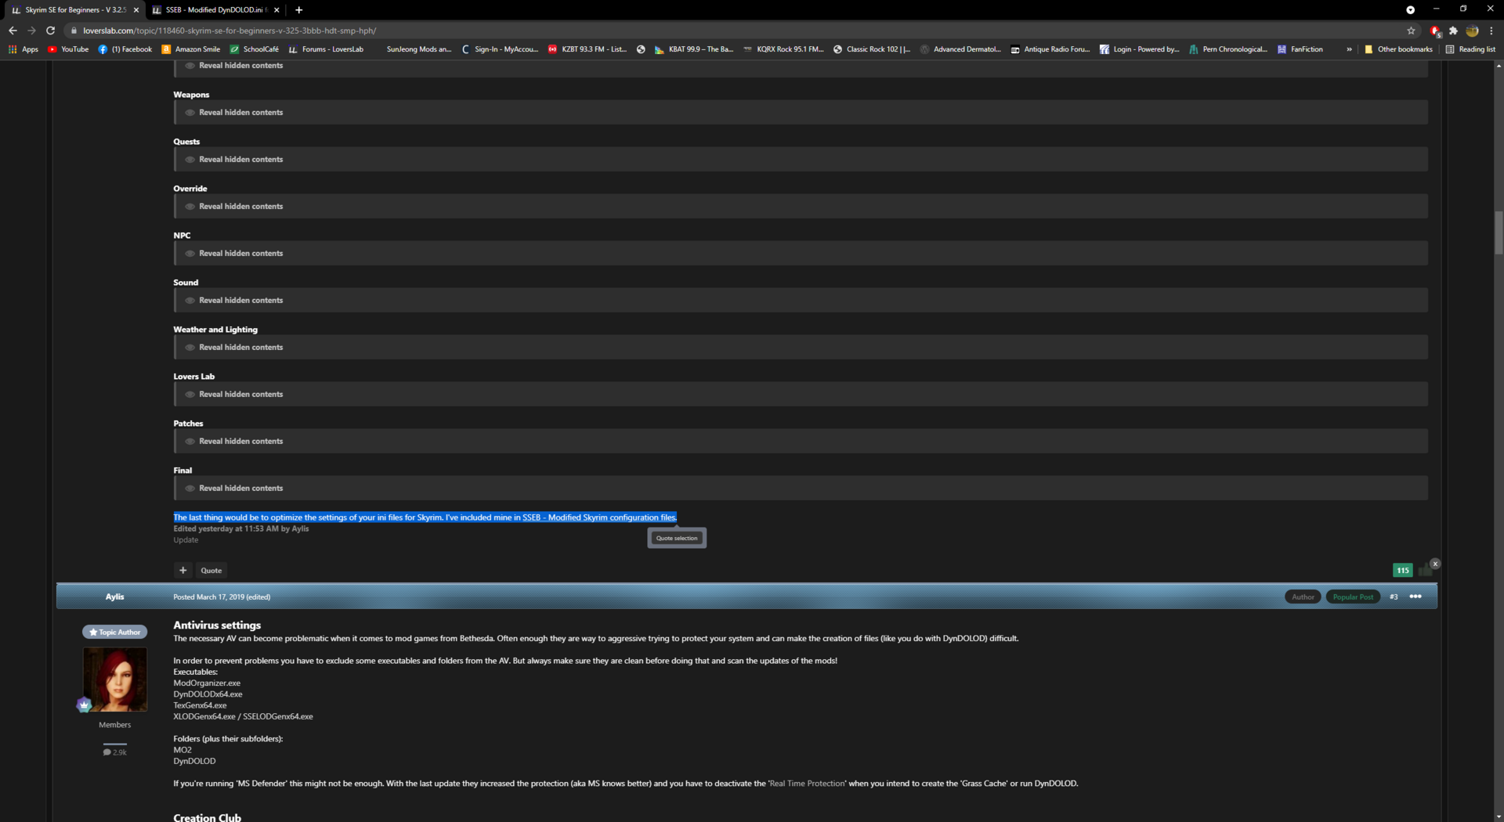
Task: Open the Aylis username in the post header
Action: click(x=114, y=597)
